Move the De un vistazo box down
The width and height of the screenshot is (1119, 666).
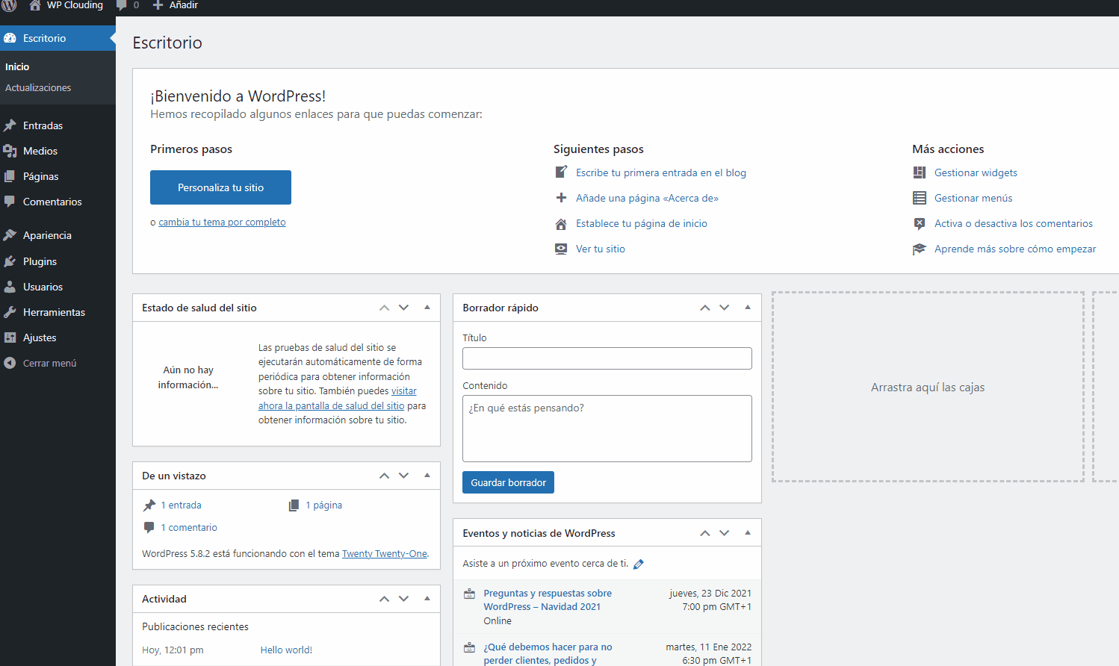point(404,476)
